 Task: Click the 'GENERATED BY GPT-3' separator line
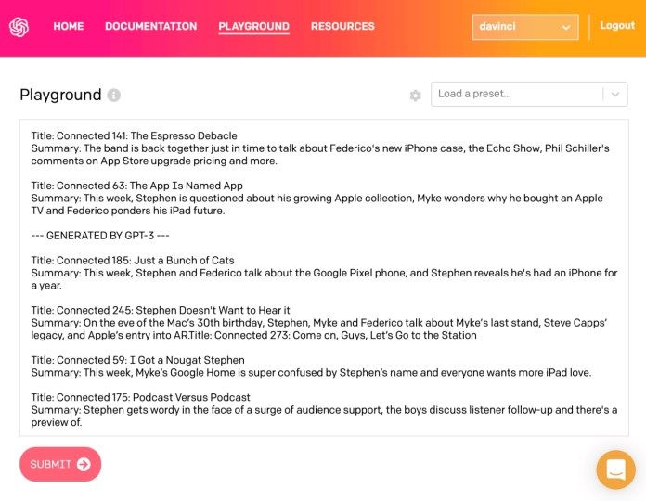point(100,236)
